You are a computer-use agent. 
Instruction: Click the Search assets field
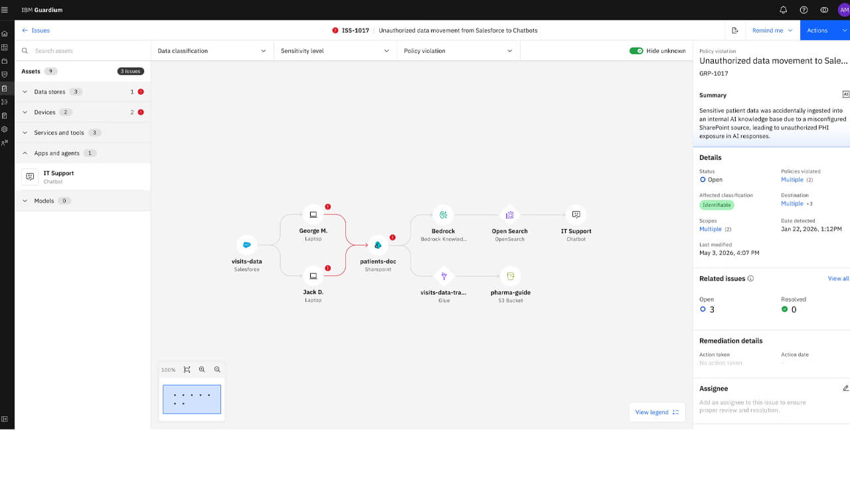82,50
